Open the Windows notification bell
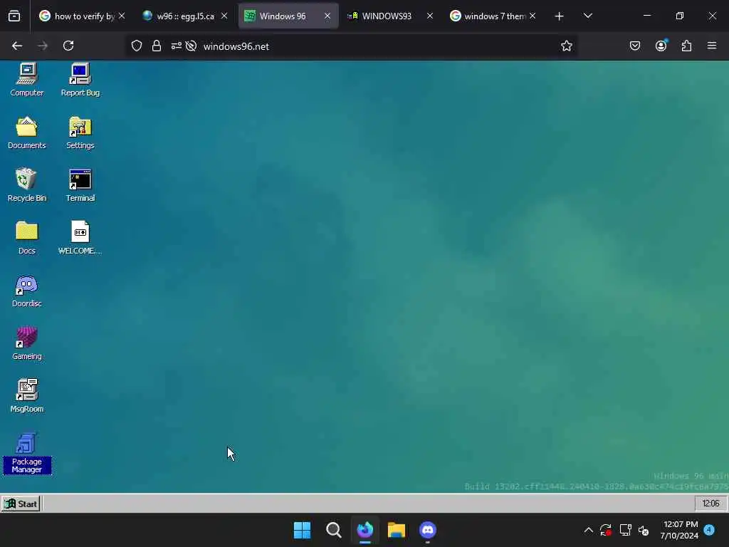 (x=709, y=530)
